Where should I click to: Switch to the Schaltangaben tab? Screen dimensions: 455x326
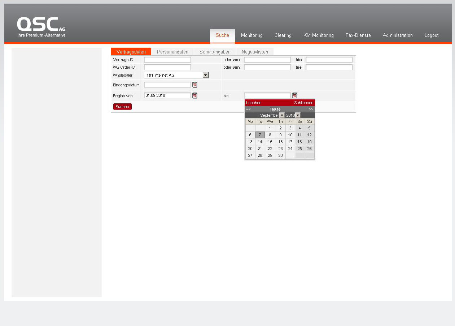pos(215,52)
